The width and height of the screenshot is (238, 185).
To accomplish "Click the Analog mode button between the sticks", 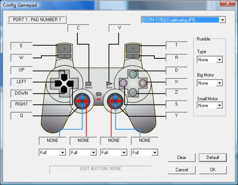I will point(99,94).
